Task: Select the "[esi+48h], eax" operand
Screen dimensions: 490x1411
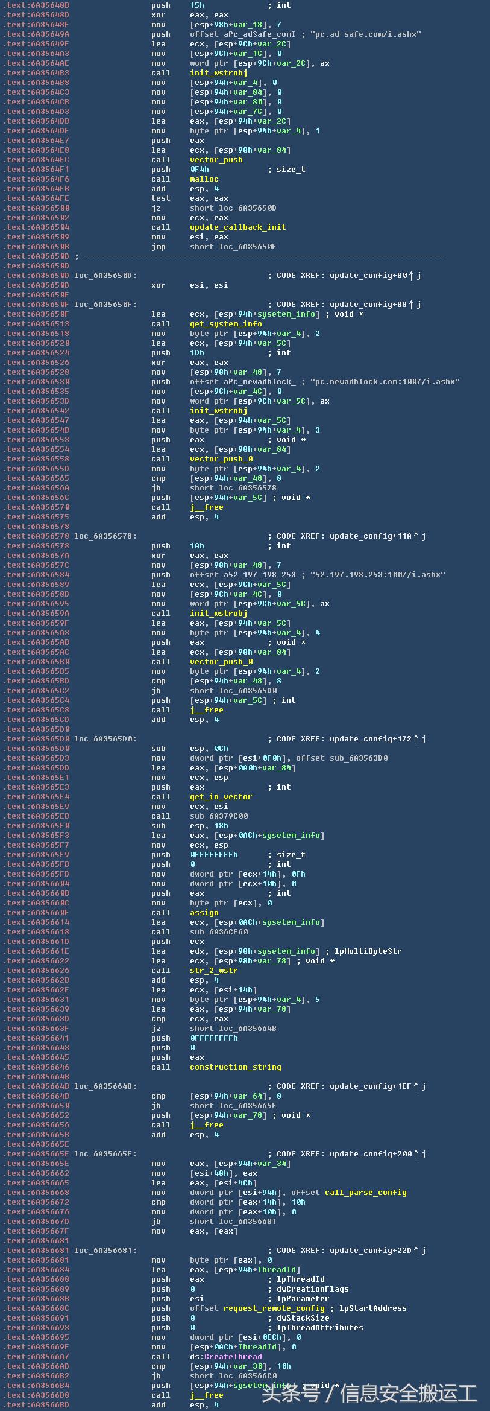Action: [224, 1173]
